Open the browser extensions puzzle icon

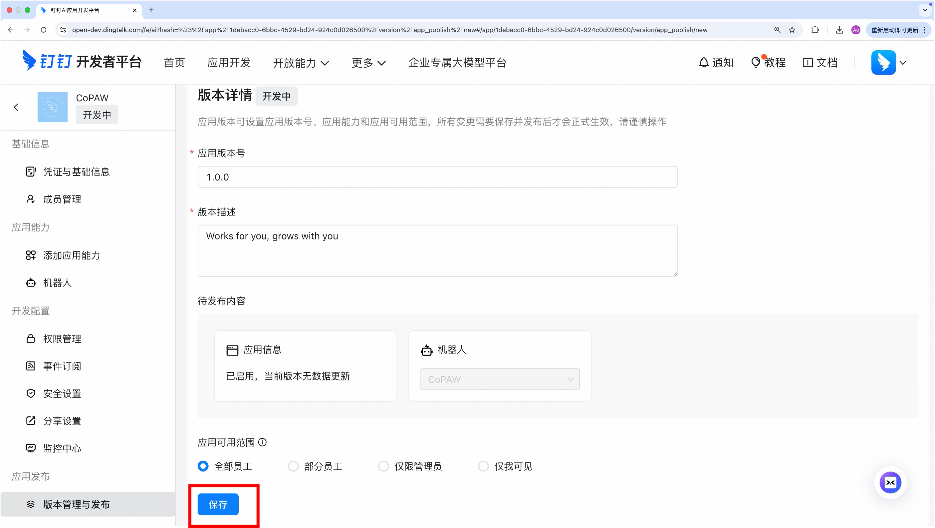pyautogui.click(x=815, y=30)
